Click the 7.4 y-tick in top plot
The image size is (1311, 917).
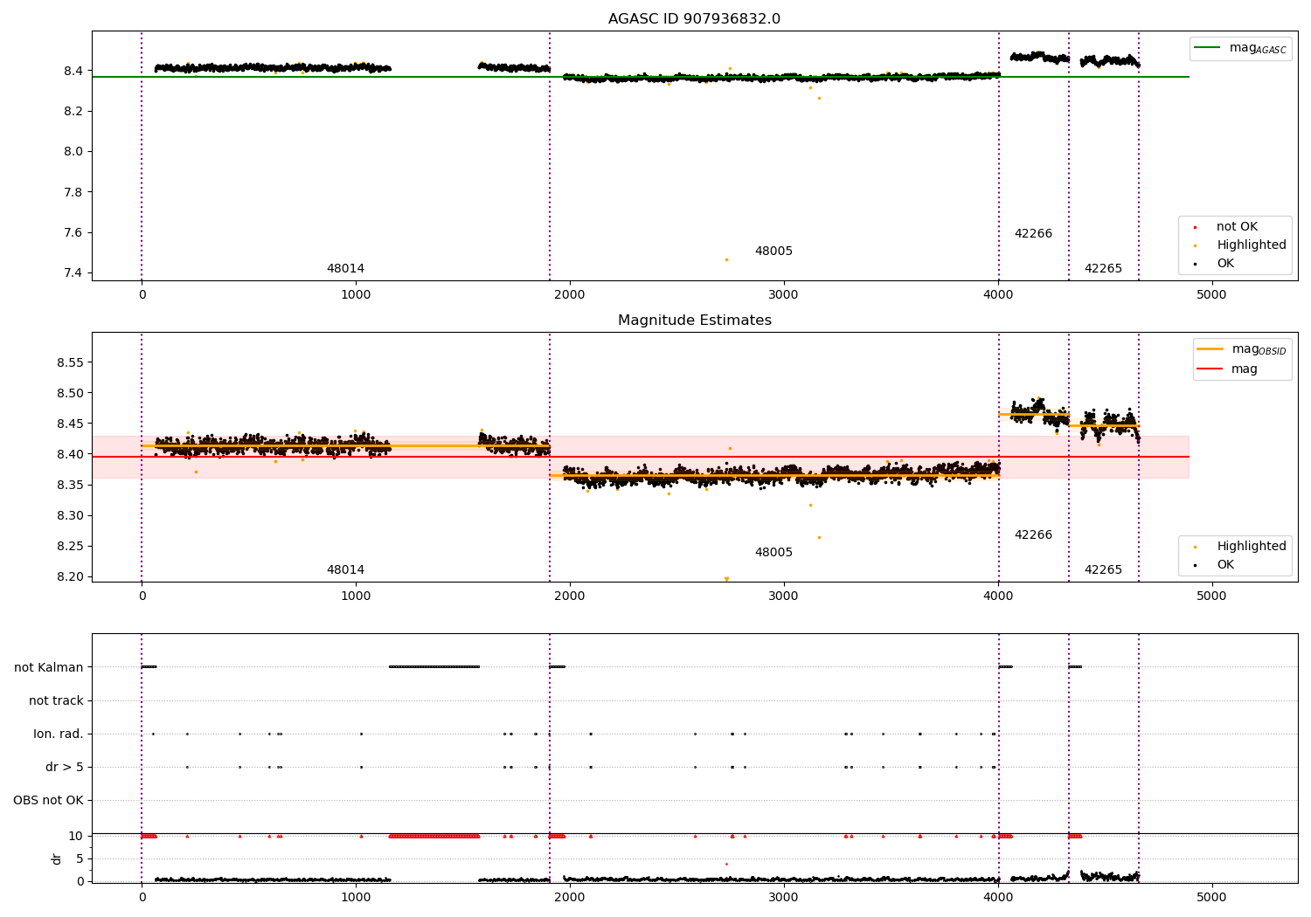(73, 272)
